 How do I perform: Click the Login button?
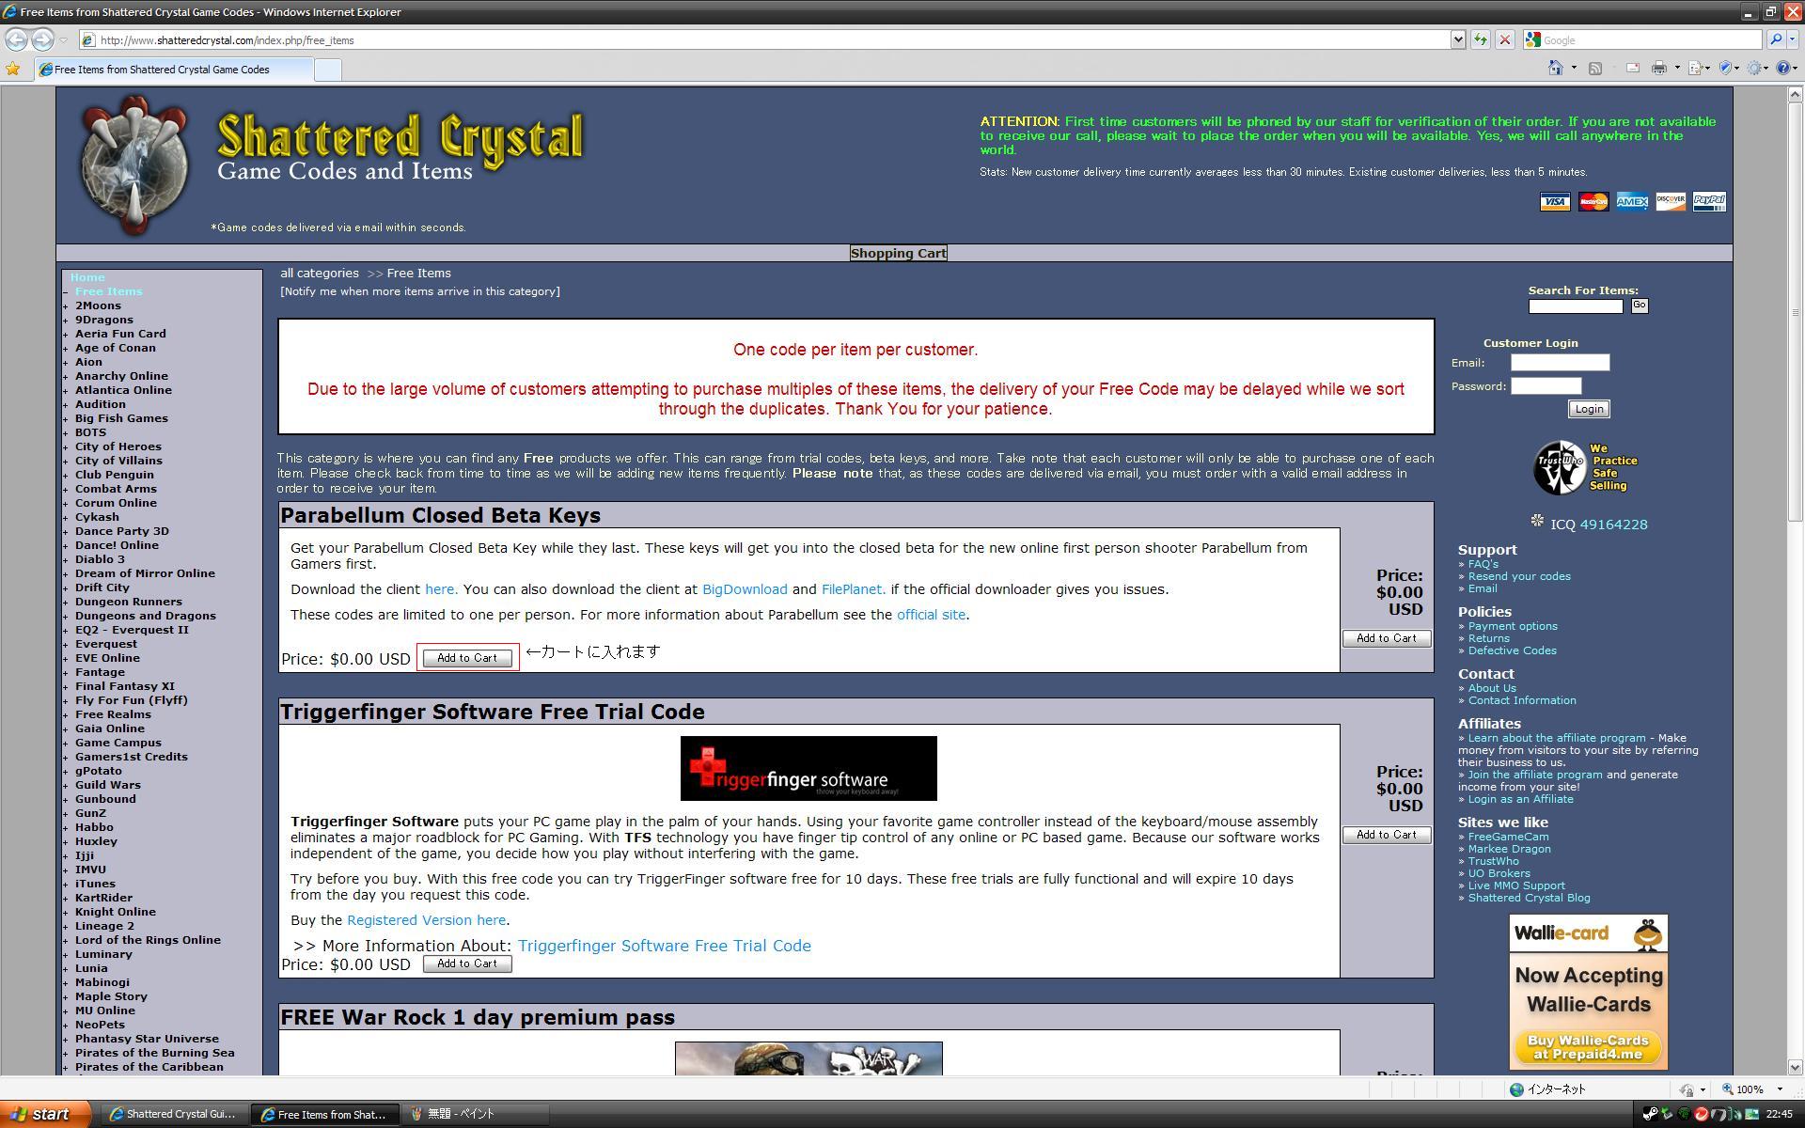1589,409
